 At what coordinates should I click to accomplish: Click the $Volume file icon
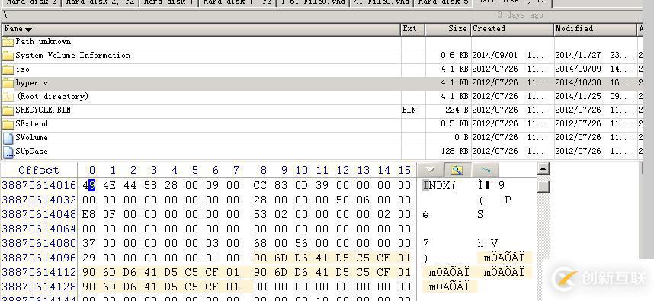[8, 138]
